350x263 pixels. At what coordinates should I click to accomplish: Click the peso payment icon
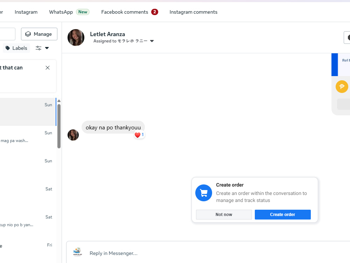(342, 86)
